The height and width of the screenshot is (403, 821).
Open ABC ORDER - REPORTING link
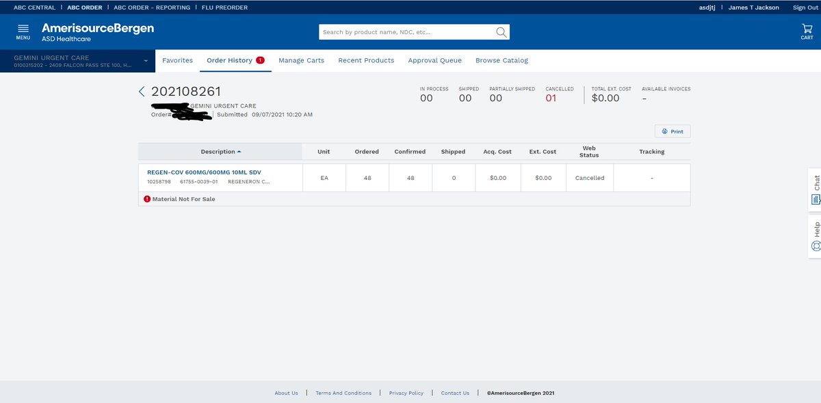152,8
